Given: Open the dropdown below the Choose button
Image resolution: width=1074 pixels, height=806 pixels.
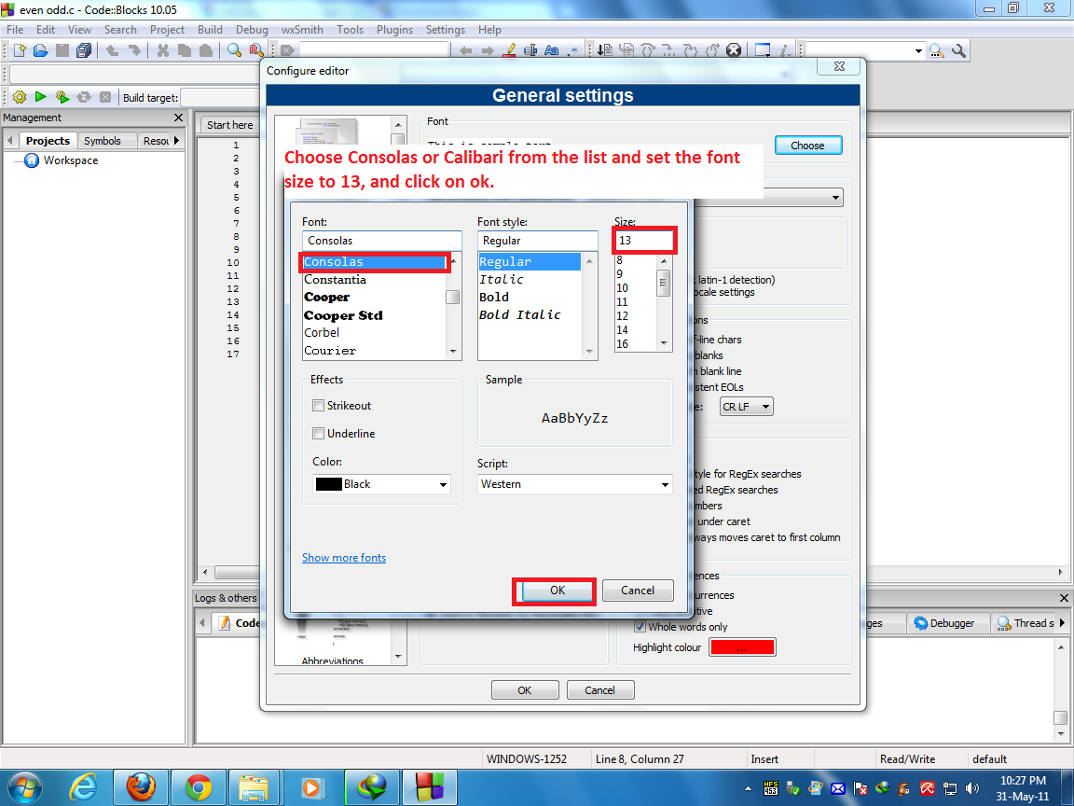Looking at the screenshot, I should click(x=835, y=198).
